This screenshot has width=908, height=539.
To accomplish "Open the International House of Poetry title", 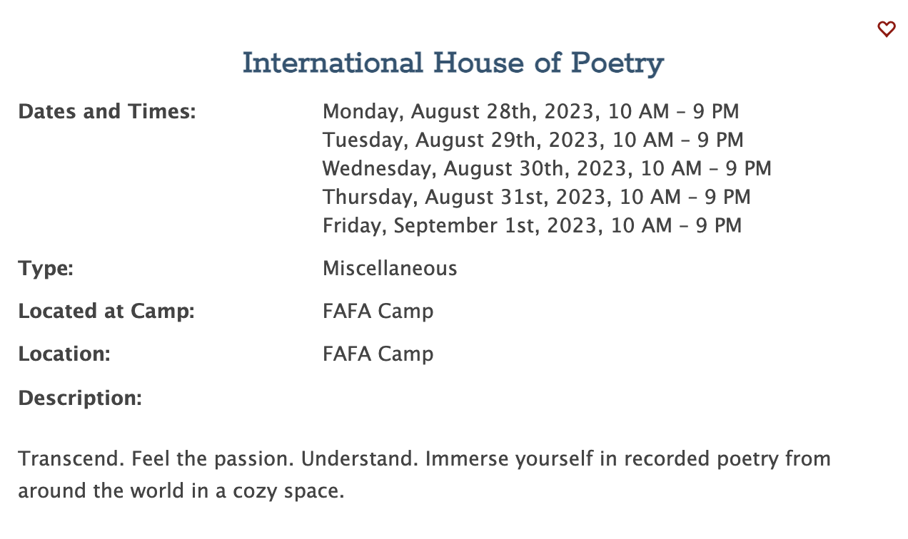I will (453, 63).
